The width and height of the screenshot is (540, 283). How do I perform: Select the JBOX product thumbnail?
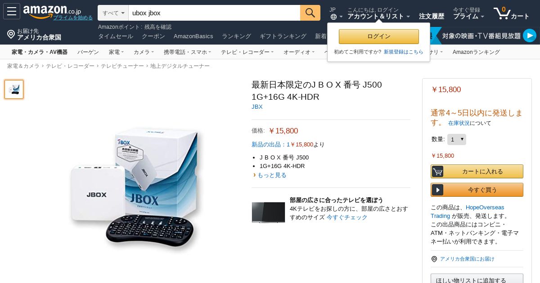pos(14,89)
